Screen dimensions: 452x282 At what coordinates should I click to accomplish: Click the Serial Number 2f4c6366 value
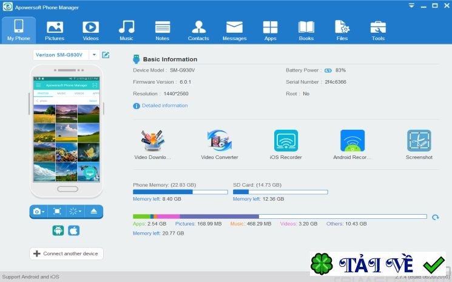336,82
